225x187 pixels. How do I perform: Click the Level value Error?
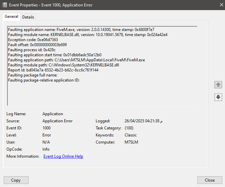coord(46,135)
